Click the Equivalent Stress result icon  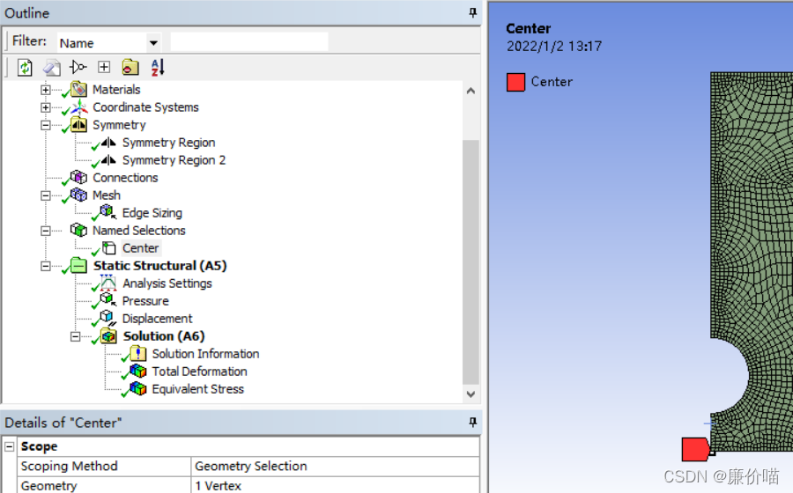[x=138, y=389]
